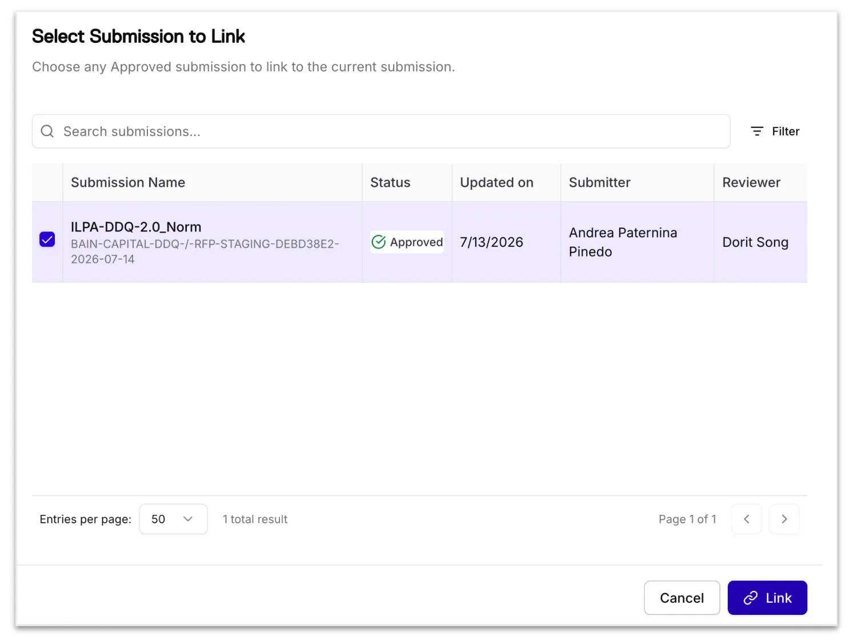Click the green Approved check icon
The height and width of the screenshot is (640, 850).
379,242
